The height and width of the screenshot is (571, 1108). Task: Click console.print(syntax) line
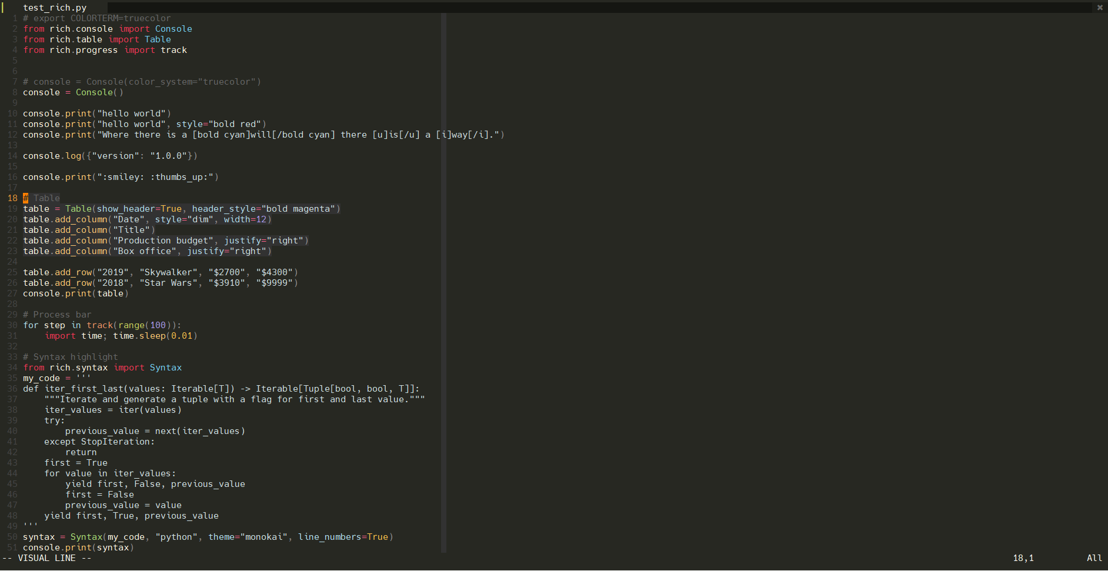[78, 547]
